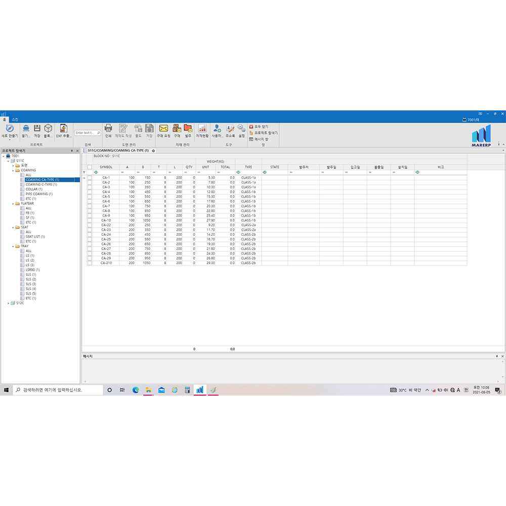The width and height of the screenshot is (506, 506).
Task: Open 자재현황 chart icon
Action: 202,129
